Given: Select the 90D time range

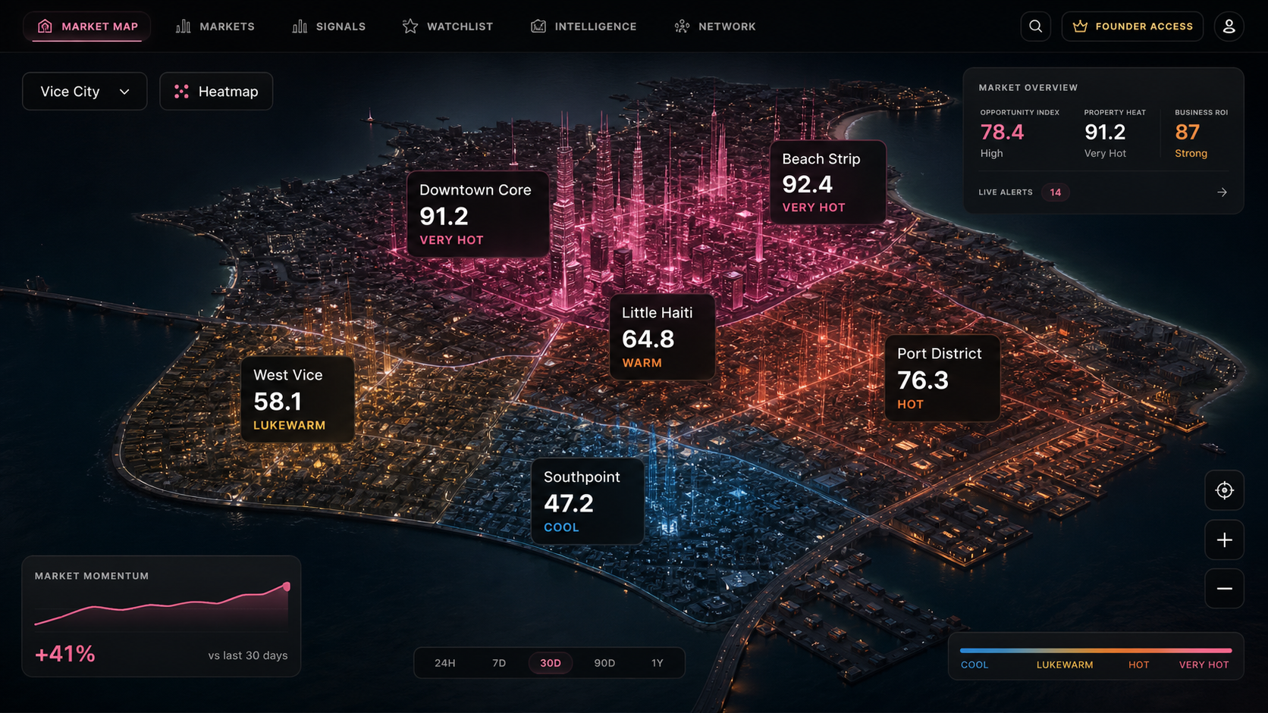Looking at the screenshot, I should point(604,663).
